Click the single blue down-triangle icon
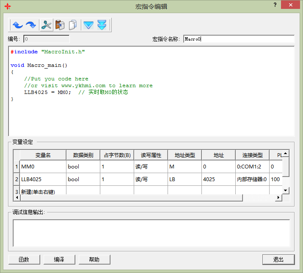The width and height of the screenshot is (303, 273). pyautogui.click(x=88, y=25)
